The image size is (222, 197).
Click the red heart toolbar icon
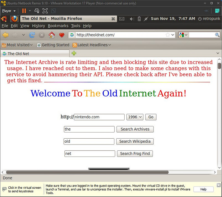62,35
